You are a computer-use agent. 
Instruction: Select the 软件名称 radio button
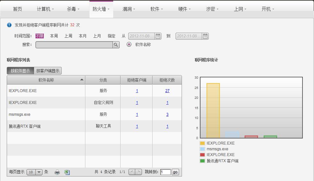(x=129, y=44)
